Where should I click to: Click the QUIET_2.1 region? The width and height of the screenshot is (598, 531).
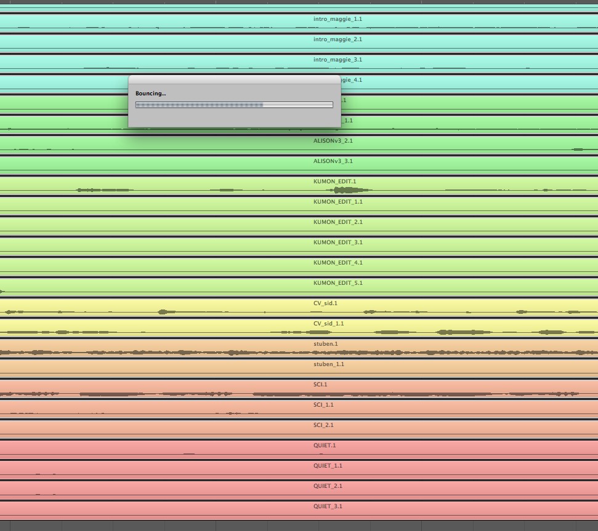328,490
